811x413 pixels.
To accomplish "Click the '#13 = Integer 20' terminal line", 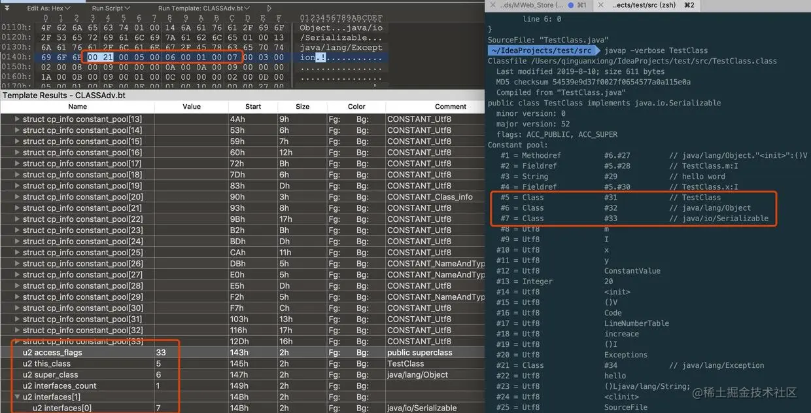I will (x=556, y=281).
